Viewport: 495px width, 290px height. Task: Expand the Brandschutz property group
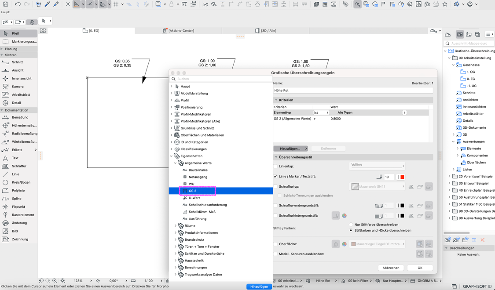176,239
